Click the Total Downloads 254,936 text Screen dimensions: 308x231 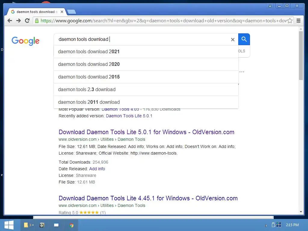tap(83, 162)
